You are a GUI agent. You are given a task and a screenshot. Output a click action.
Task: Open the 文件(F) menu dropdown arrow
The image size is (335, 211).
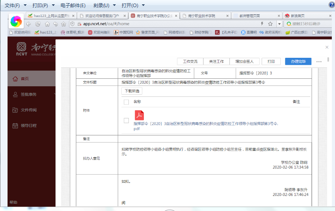pos(25,5)
